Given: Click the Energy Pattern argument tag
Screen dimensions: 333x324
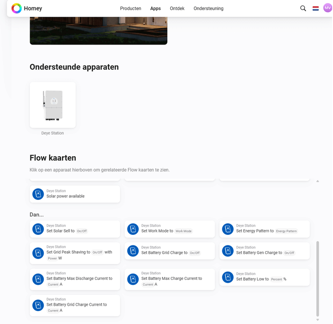Looking at the screenshot, I should [286, 231].
